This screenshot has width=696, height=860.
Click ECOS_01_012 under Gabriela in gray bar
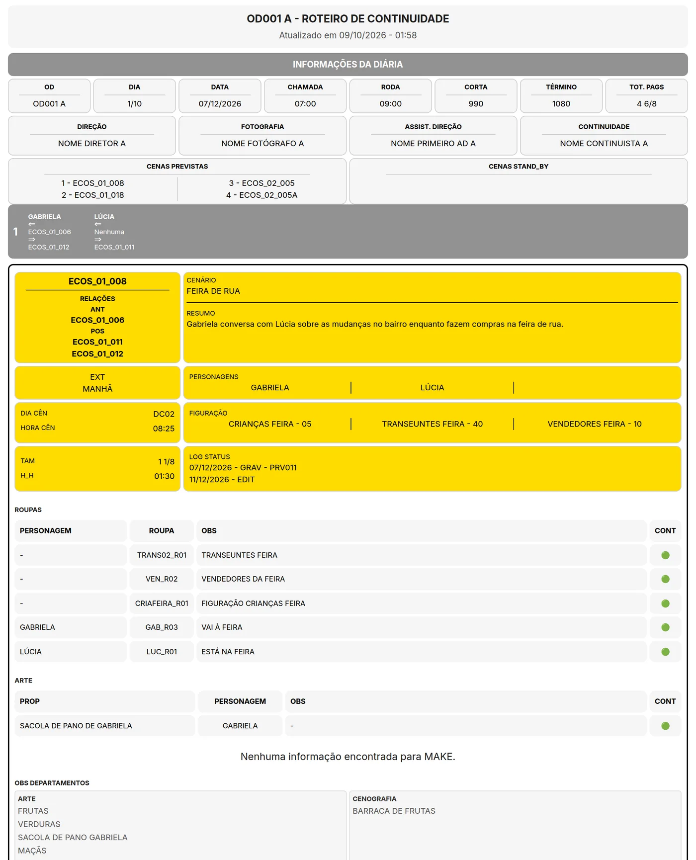pos(49,247)
